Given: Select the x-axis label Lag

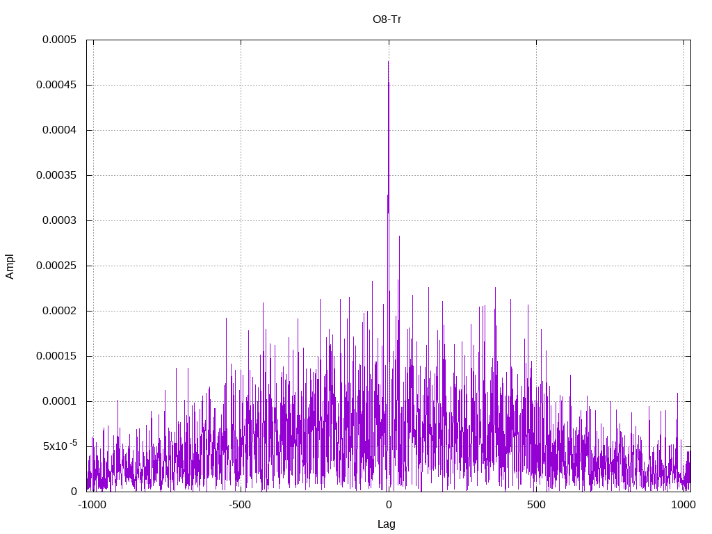Looking at the screenshot, I should pos(387,524).
